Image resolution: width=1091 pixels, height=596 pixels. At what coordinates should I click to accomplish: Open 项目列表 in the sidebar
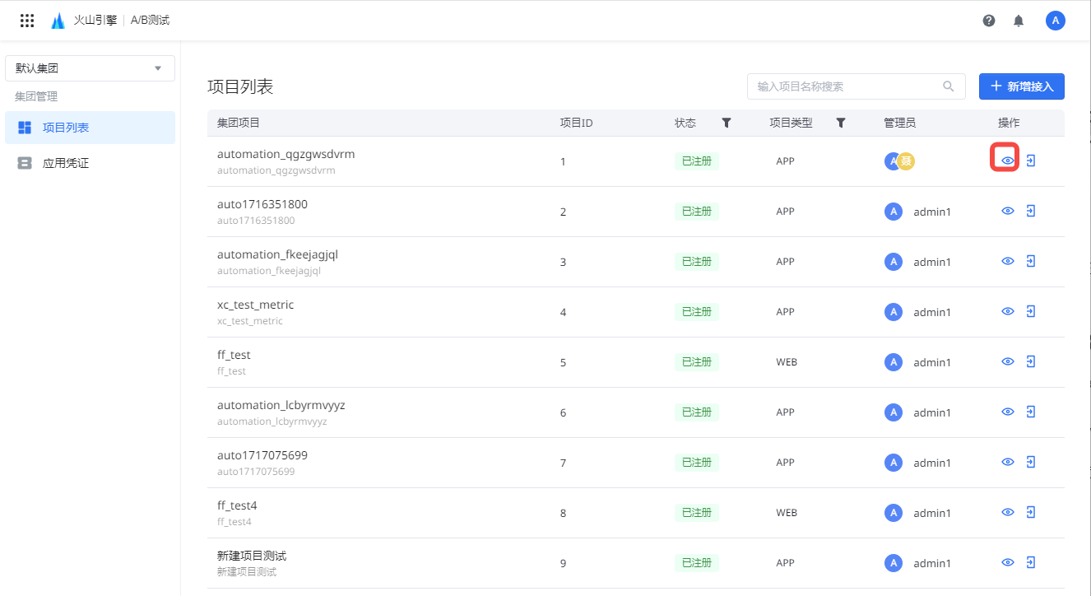coord(90,128)
